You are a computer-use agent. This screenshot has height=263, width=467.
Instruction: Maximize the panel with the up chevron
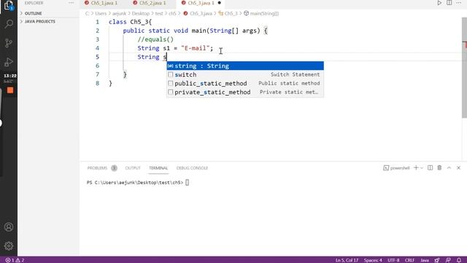(x=449, y=168)
